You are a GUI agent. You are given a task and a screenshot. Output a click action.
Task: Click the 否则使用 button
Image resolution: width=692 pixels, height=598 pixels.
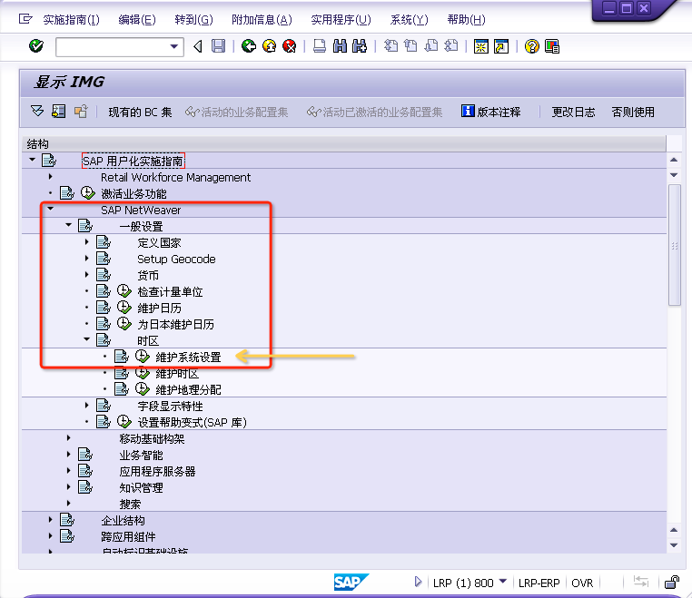[633, 112]
